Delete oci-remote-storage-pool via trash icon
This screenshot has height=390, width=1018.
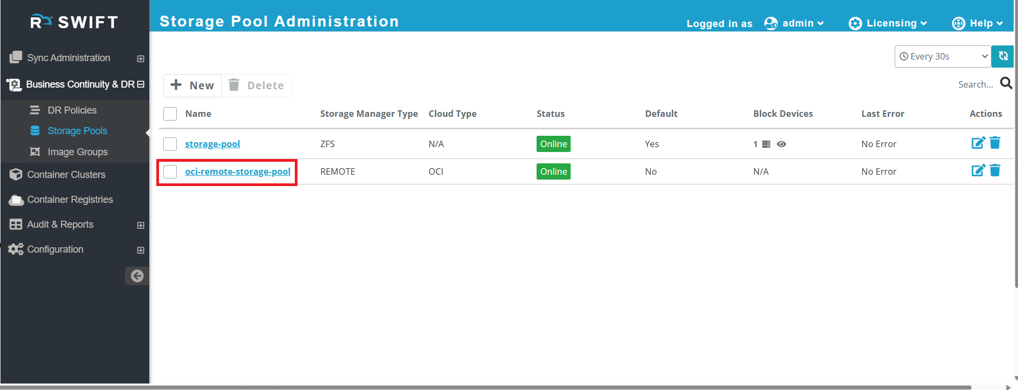pos(995,170)
